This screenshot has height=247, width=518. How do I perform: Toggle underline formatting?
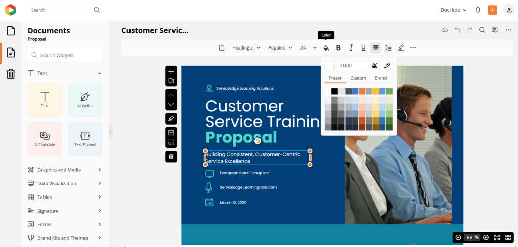pos(363,48)
